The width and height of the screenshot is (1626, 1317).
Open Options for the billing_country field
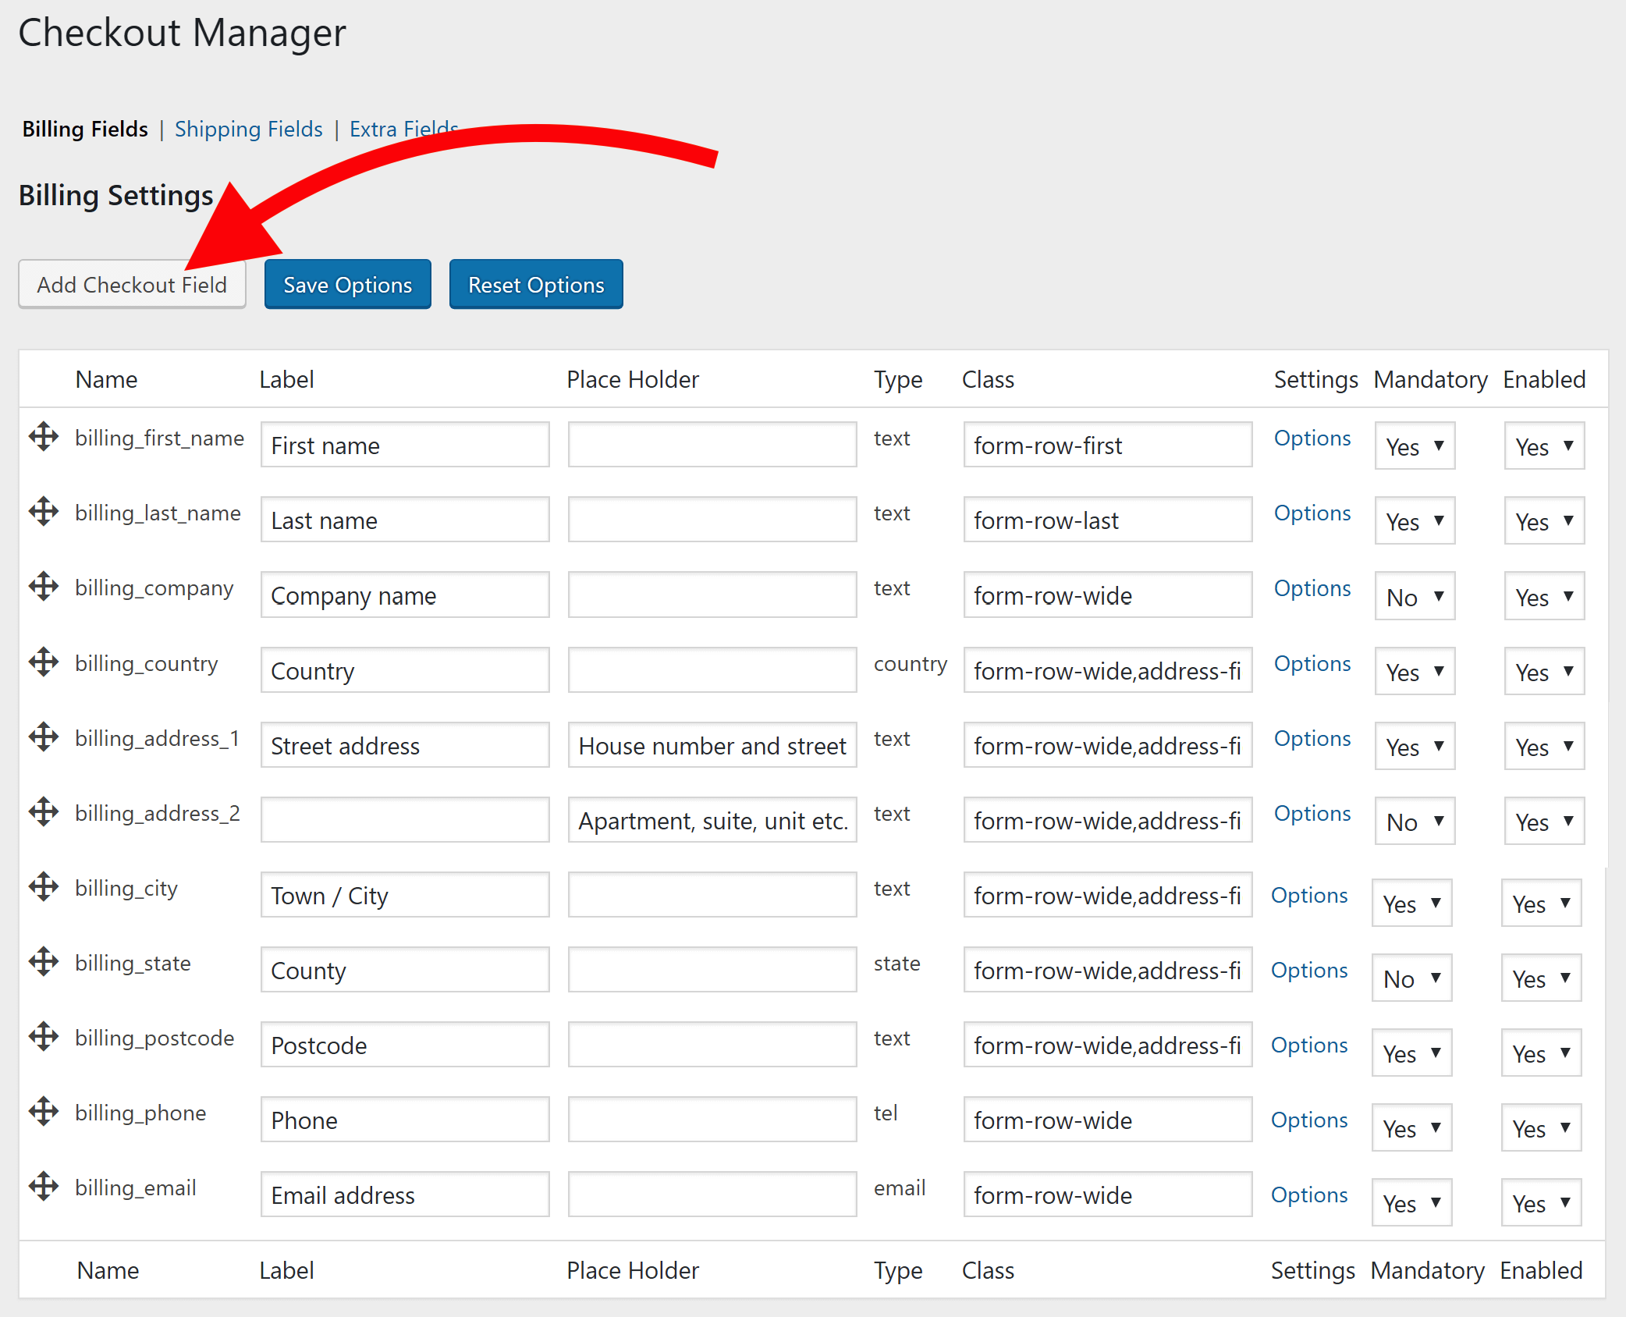click(x=1312, y=663)
